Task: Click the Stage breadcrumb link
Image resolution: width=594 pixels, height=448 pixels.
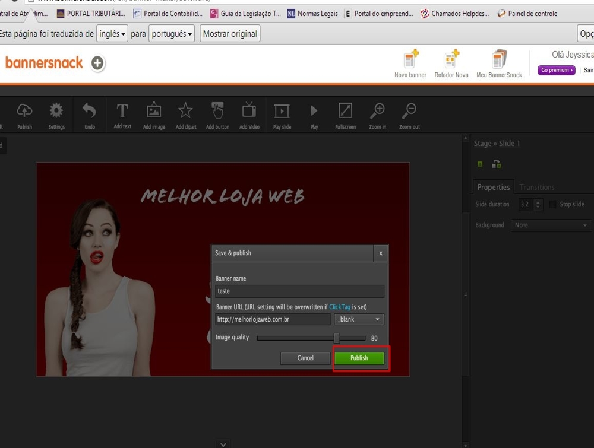Action: (482, 144)
